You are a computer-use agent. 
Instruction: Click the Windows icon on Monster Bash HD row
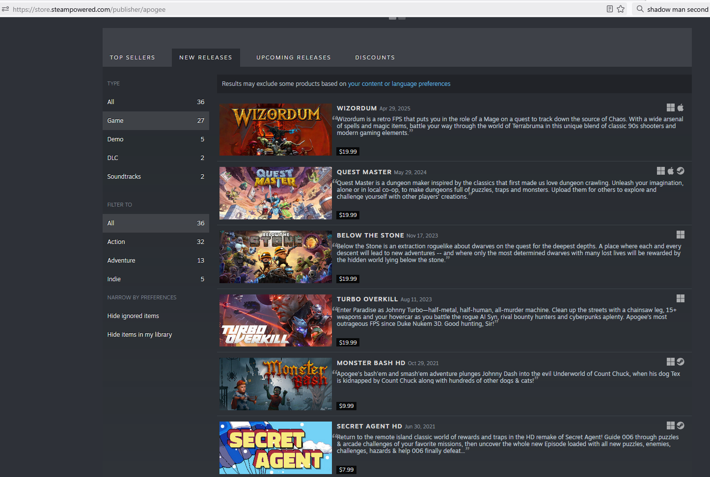click(671, 362)
